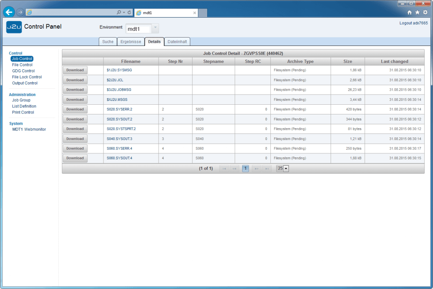The image size is (433, 289).
Task: Download the $1J2U.SYSMSG file
Action: [75, 70]
